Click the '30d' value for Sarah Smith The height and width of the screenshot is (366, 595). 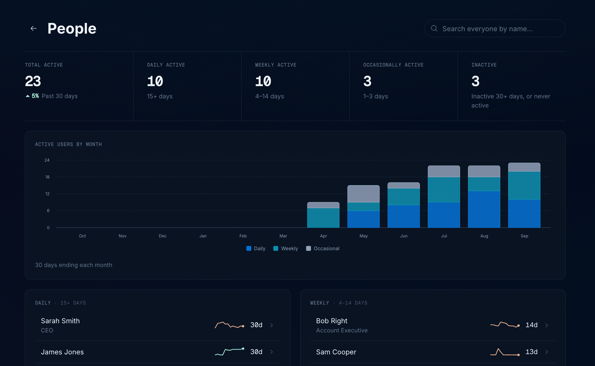click(256, 325)
